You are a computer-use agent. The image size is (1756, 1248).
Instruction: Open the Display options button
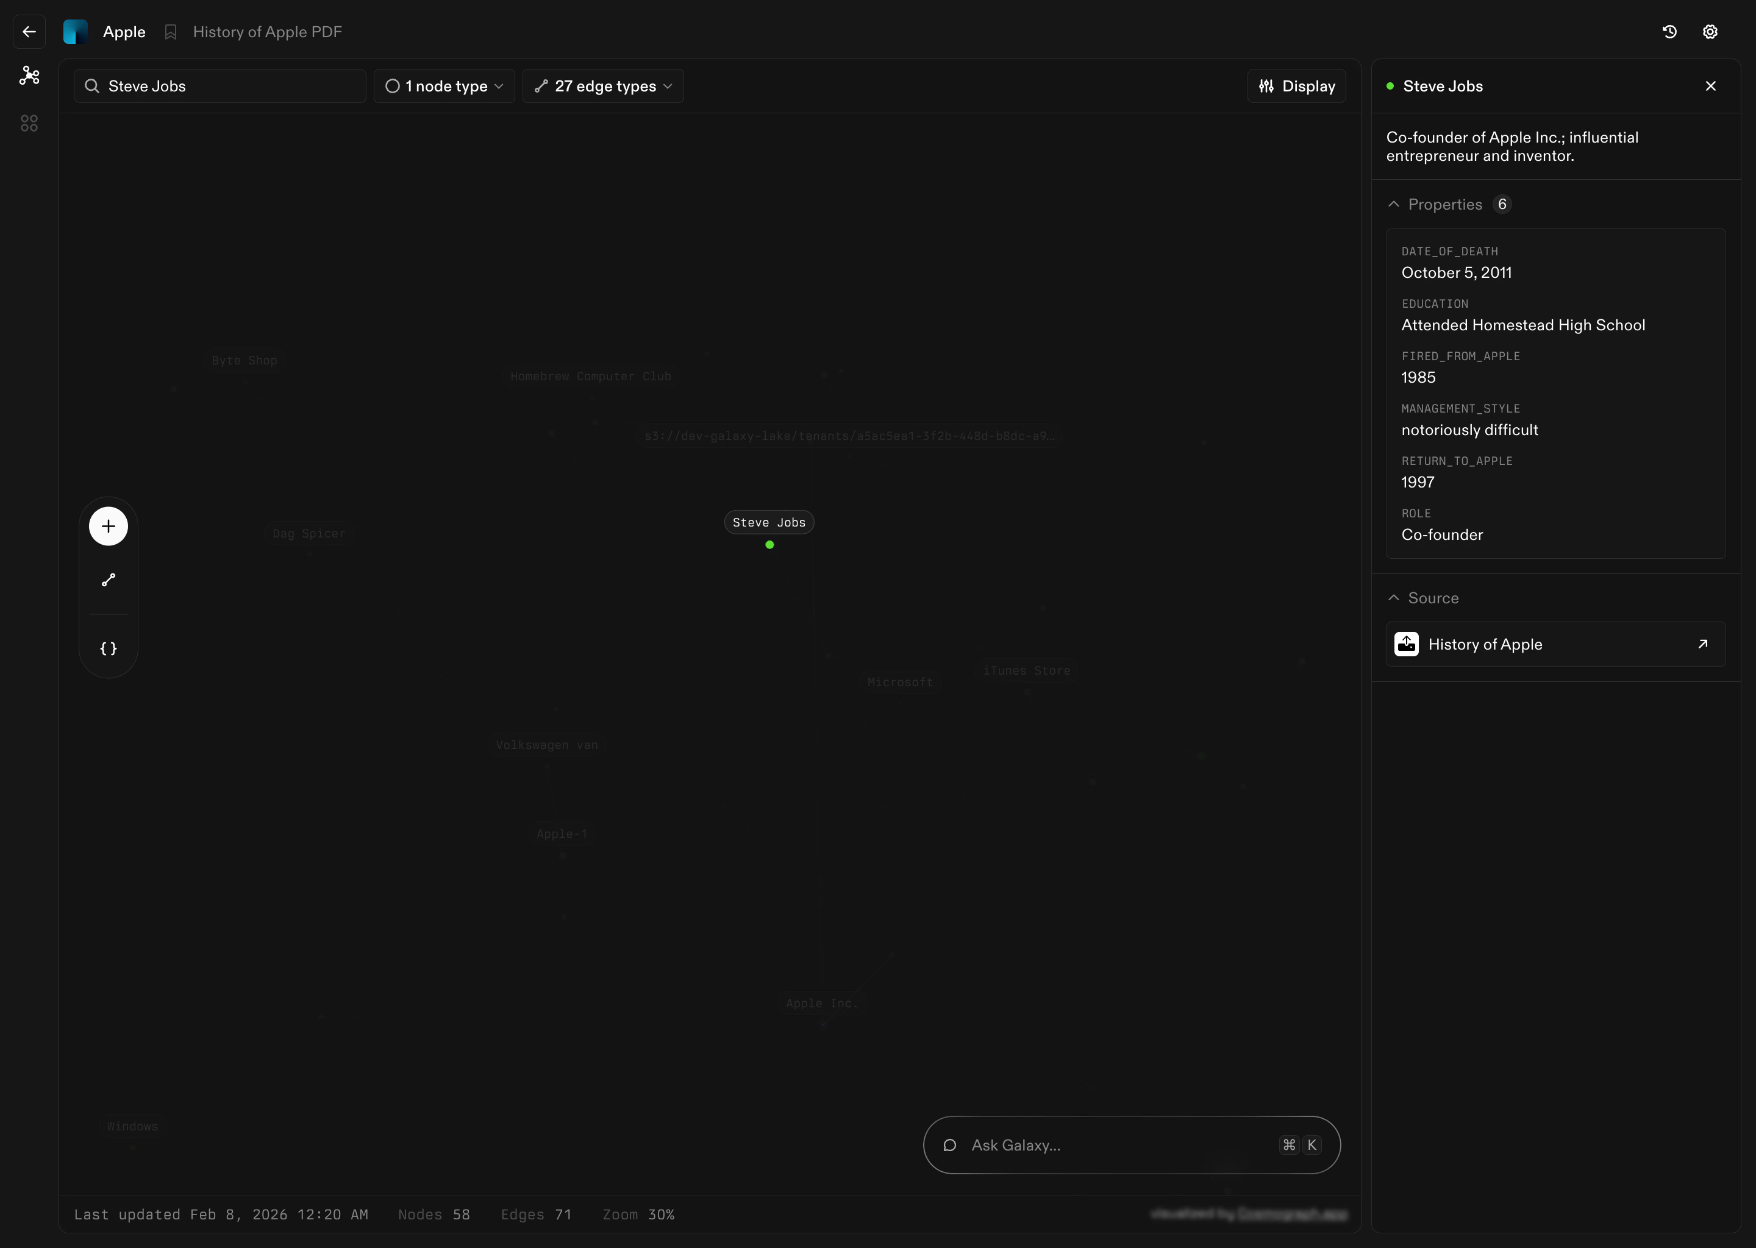pyautogui.click(x=1296, y=86)
